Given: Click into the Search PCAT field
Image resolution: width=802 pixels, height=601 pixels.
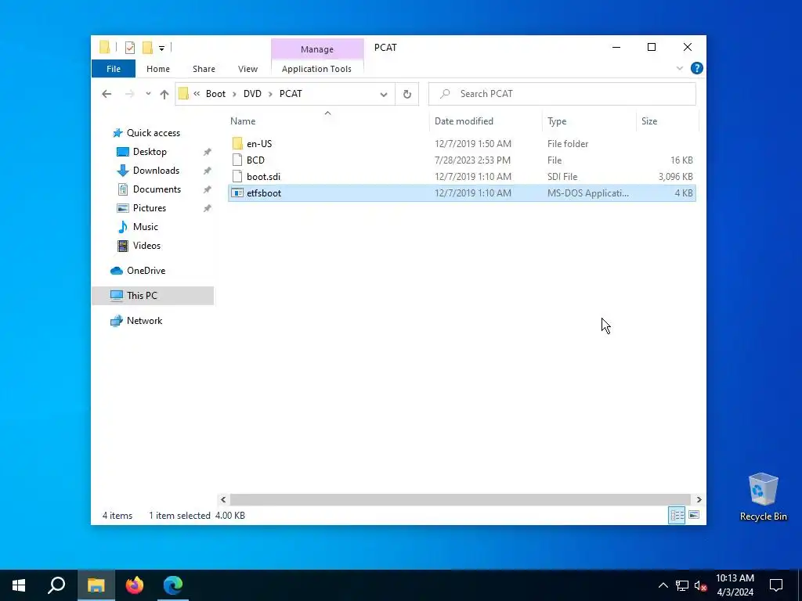Looking at the screenshot, I should (x=562, y=94).
